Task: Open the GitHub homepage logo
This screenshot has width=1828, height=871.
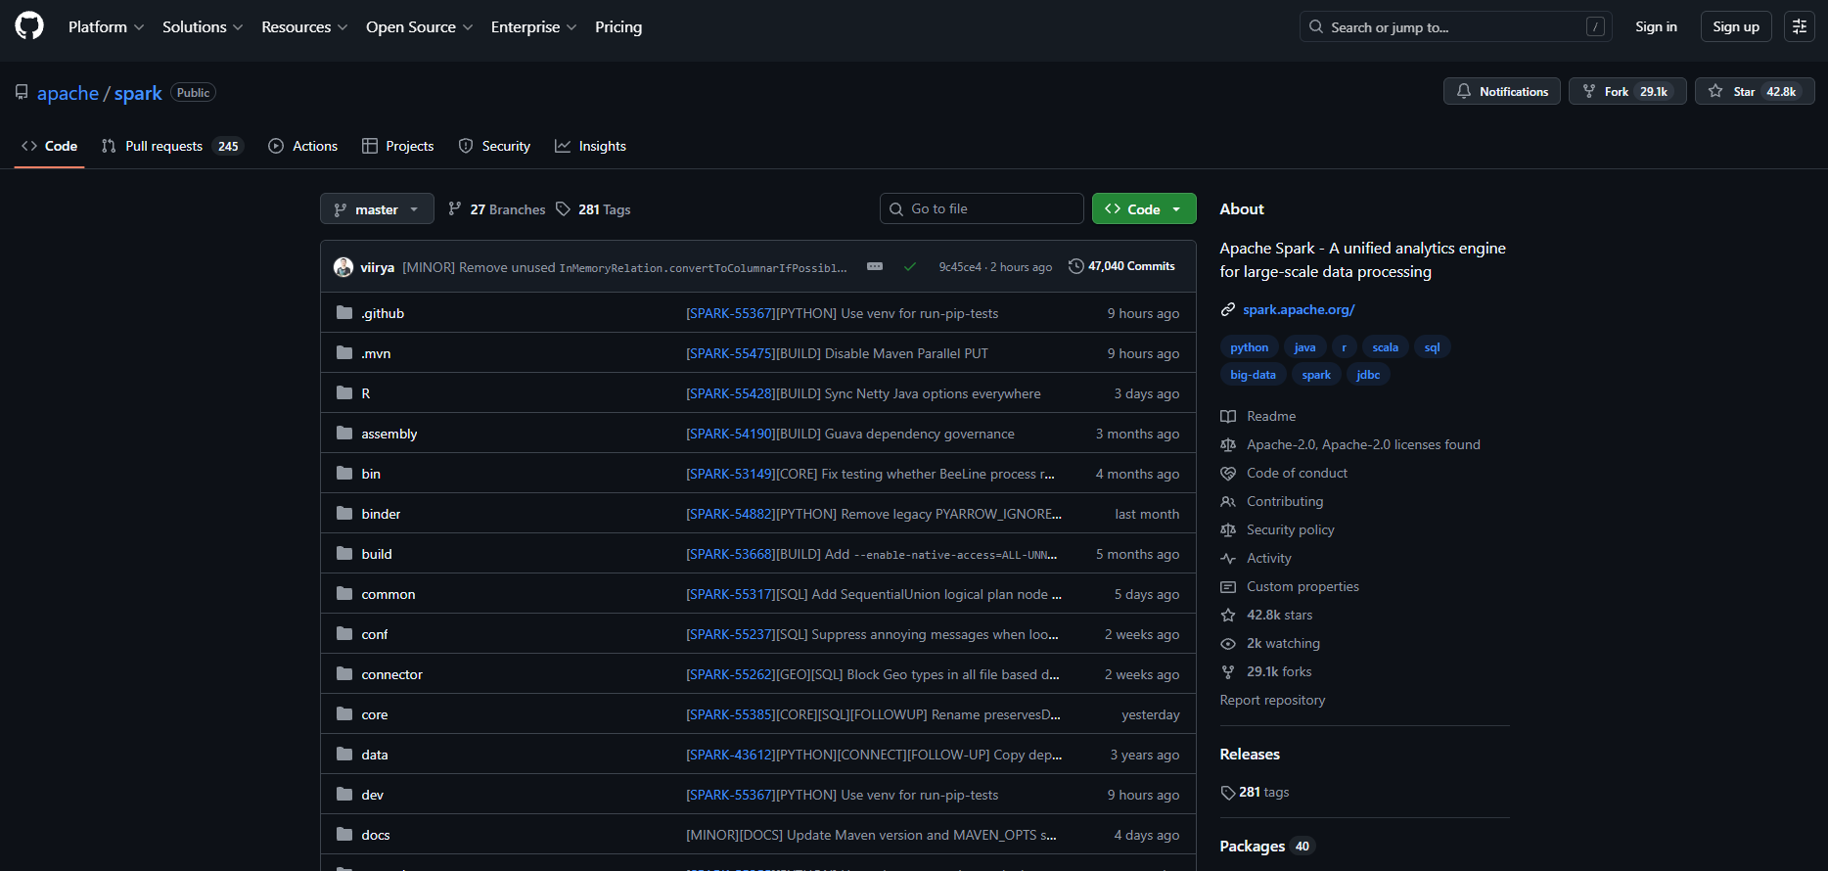Action: pyautogui.click(x=29, y=26)
